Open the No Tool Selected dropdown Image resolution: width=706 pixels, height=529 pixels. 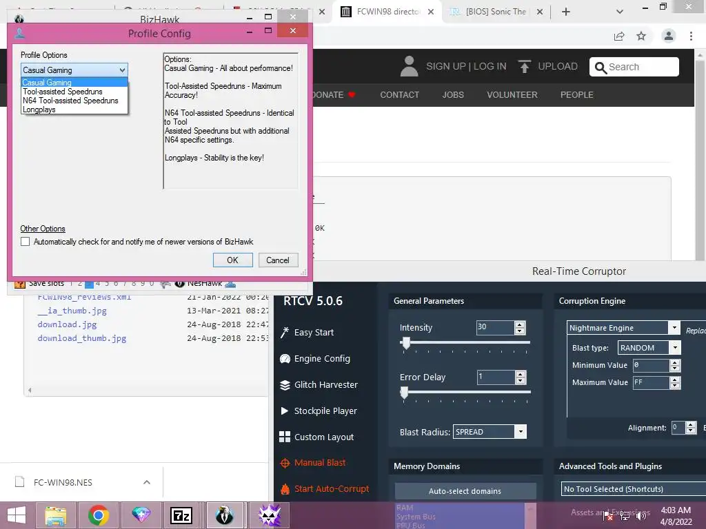pyautogui.click(x=634, y=489)
